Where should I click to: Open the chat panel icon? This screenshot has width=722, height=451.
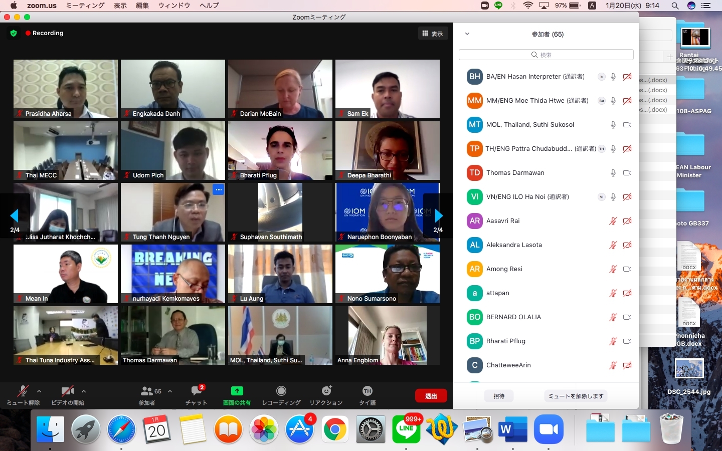coord(196,391)
